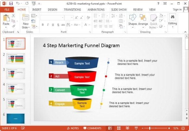Click the 51% zoom level button
Screen dimensions: 189x131
tap(176, 128)
